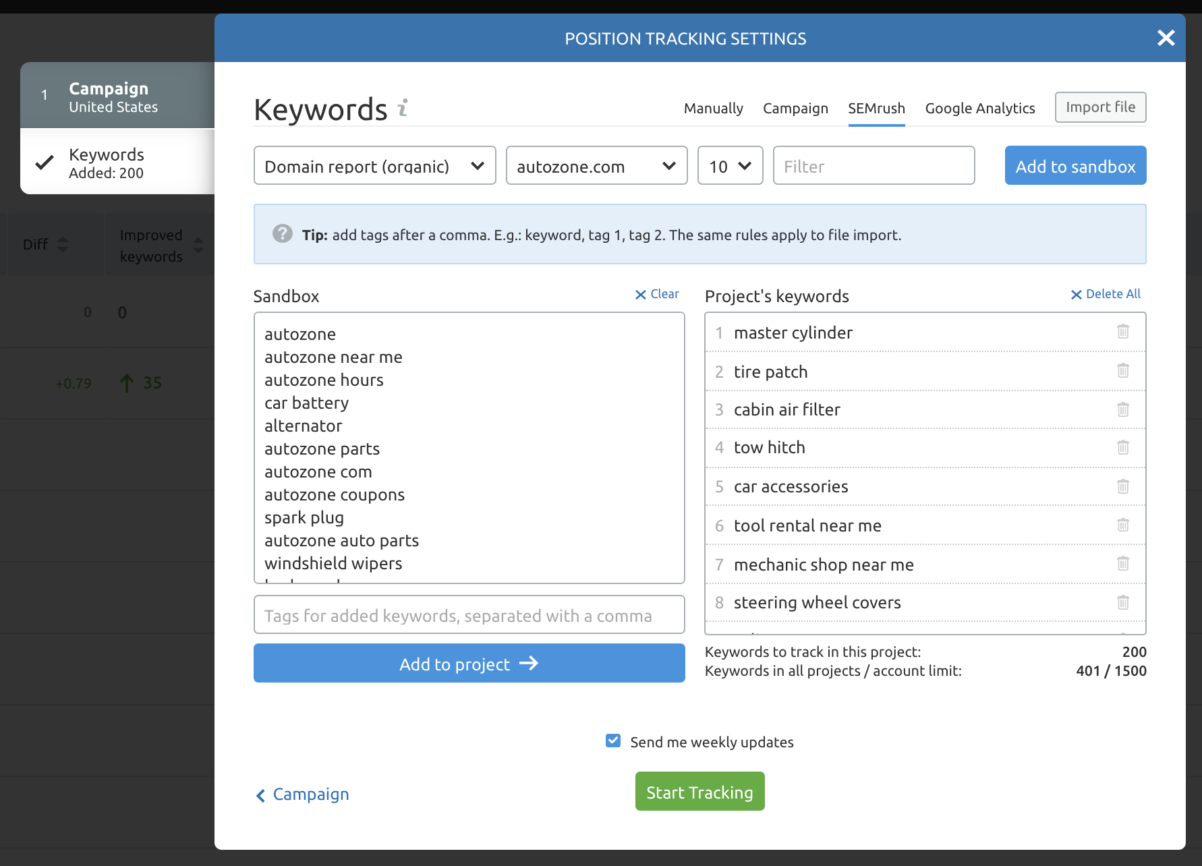Click the info icon next to Keywords heading
This screenshot has width=1202, height=866.
pyautogui.click(x=403, y=107)
